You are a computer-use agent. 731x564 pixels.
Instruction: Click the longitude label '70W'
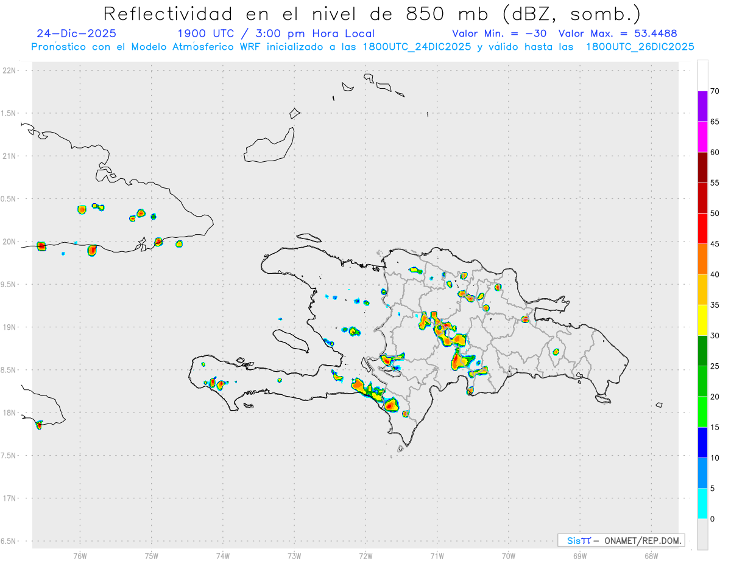[x=509, y=555]
